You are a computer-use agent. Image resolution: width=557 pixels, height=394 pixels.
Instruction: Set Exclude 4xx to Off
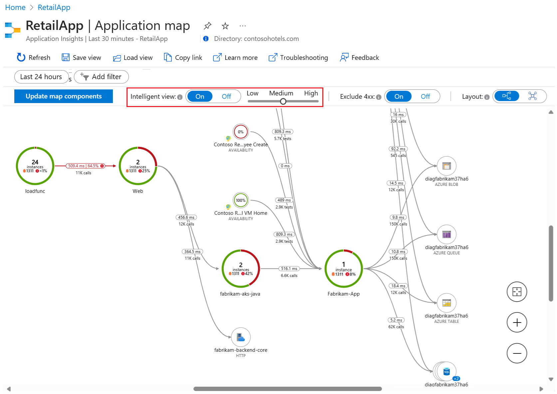(x=425, y=96)
